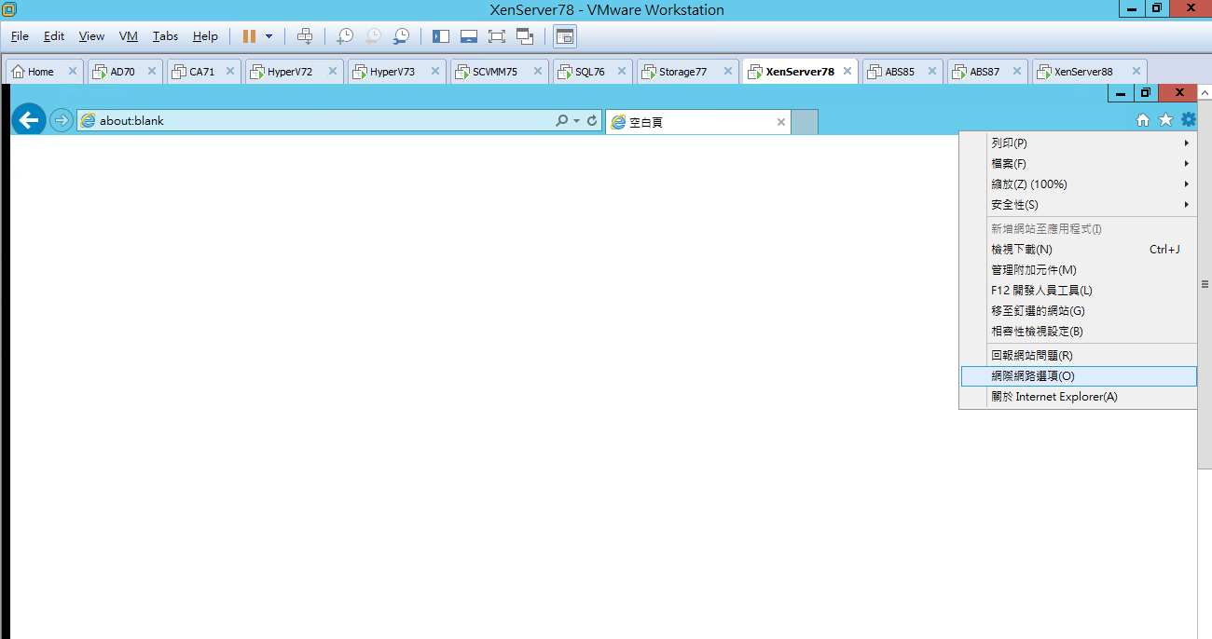Open the Help menu
Image resolution: width=1212 pixels, height=639 pixels.
[x=205, y=36]
